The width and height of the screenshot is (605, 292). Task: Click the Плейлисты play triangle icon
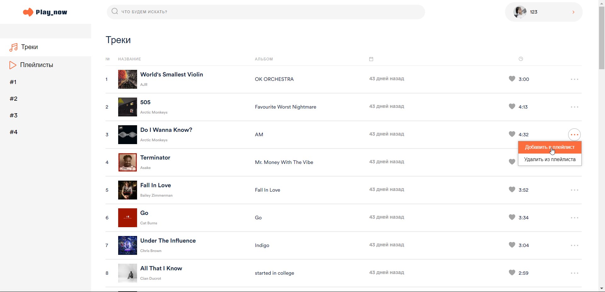pyautogui.click(x=13, y=65)
